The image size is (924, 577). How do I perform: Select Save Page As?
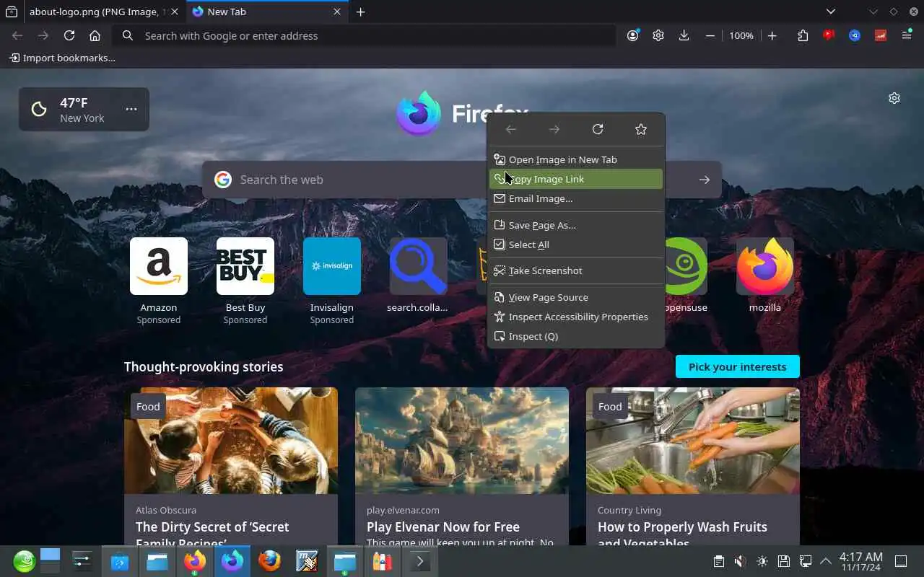point(575,225)
